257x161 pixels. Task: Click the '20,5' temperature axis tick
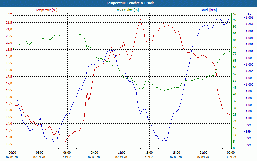[9, 36]
